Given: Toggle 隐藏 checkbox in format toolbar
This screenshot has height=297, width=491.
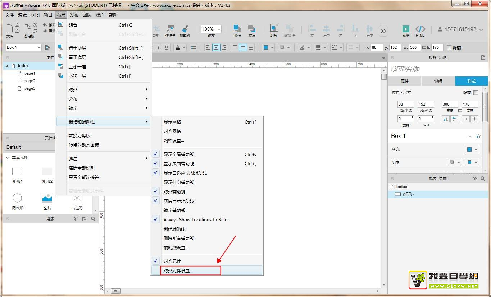Looking at the screenshot, I should coord(449,47).
